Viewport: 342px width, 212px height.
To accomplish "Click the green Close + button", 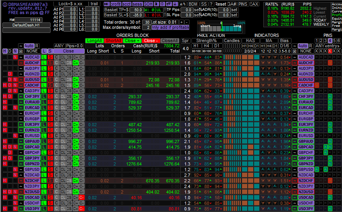I will [132, 40].
